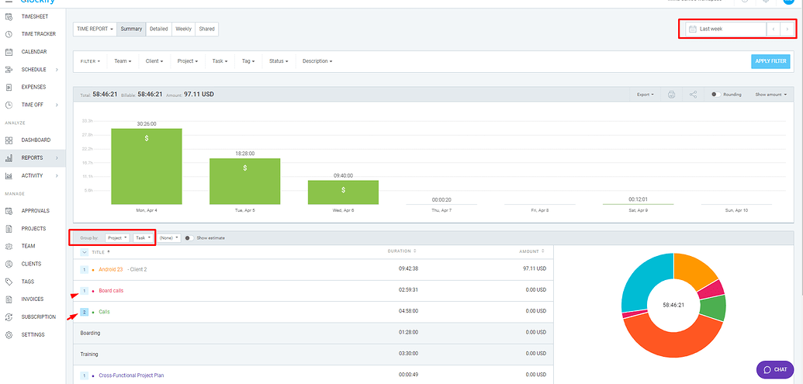Open the Calls project link

coord(105,312)
